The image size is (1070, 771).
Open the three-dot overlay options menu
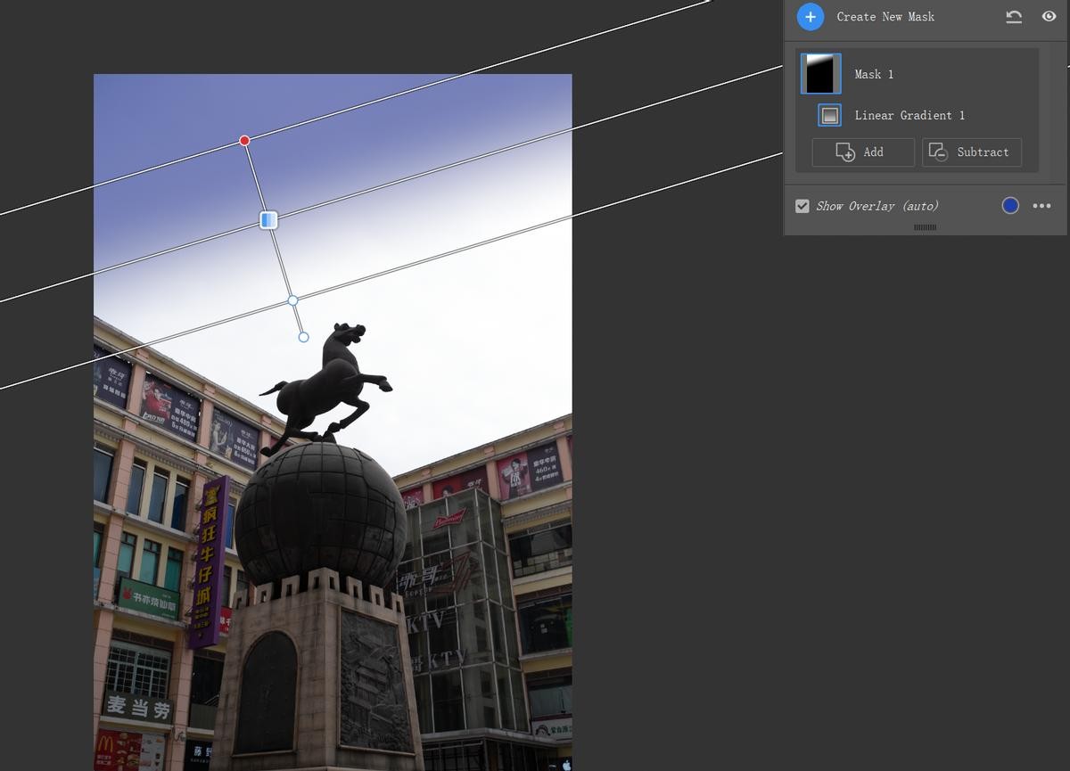[1041, 206]
